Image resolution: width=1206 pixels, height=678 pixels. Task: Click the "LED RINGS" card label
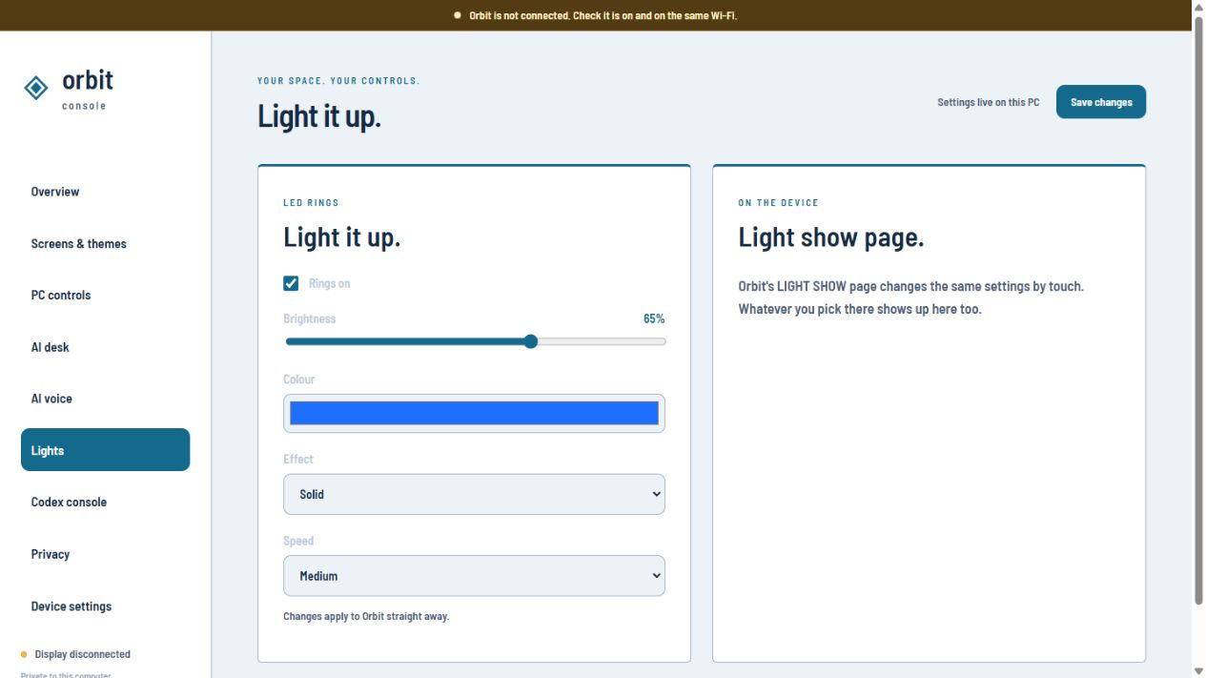pos(311,203)
